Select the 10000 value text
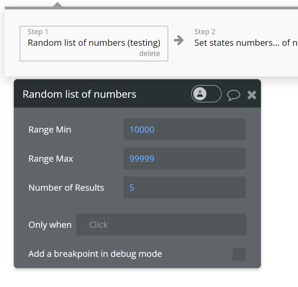This screenshot has height=287, width=298. [x=142, y=130]
